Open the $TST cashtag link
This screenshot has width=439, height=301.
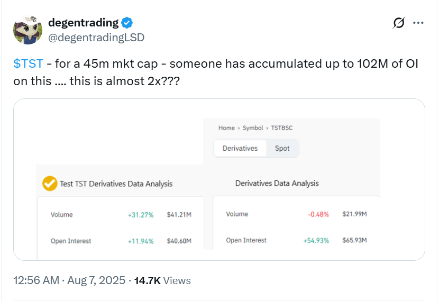tap(28, 64)
